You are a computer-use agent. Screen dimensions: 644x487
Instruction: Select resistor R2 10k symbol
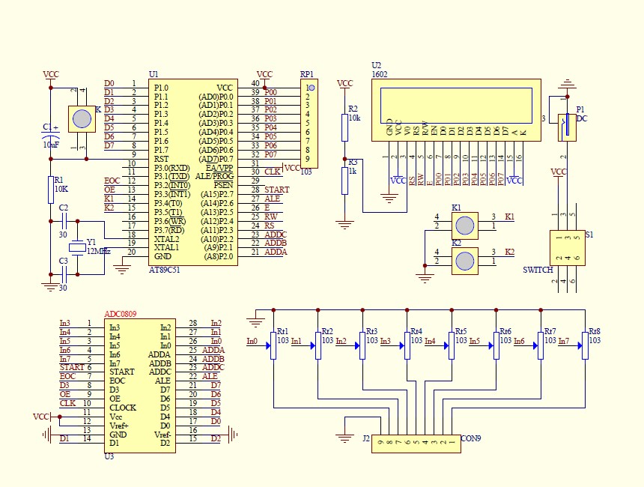344,128
